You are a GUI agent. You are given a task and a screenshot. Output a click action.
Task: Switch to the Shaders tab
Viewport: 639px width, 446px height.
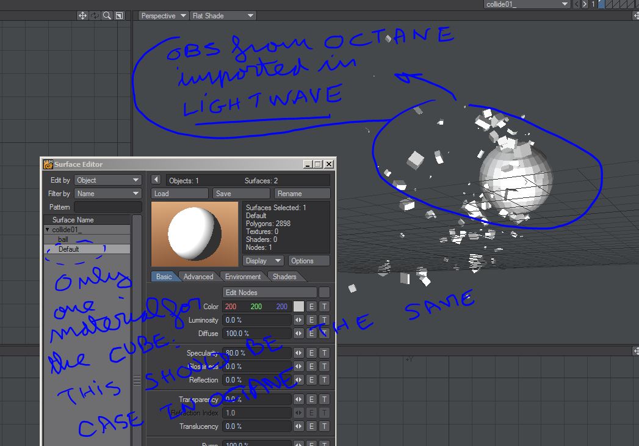click(284, 277)
